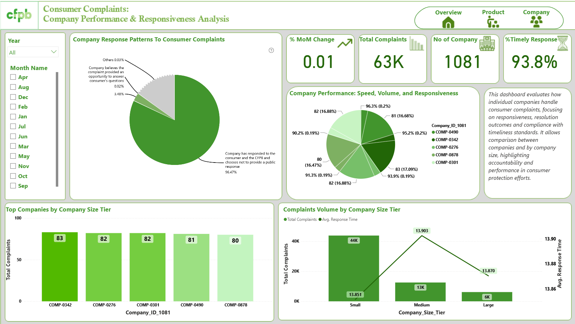Click the 1081 company count value
575x324 pixels.
click(462, 62)
